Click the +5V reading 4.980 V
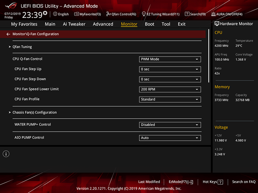The width and height of the screenshot is (258, 193). coord(241,140)
